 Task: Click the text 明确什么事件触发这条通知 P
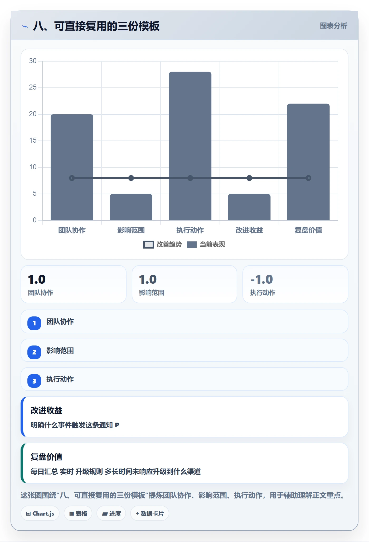pyautogui.click(x=75, y=425)
